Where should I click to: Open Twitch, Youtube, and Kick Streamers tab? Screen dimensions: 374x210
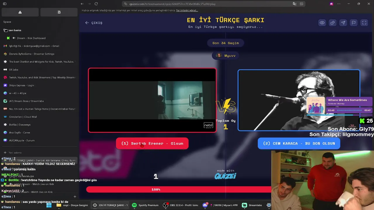(x=39, y=78)
